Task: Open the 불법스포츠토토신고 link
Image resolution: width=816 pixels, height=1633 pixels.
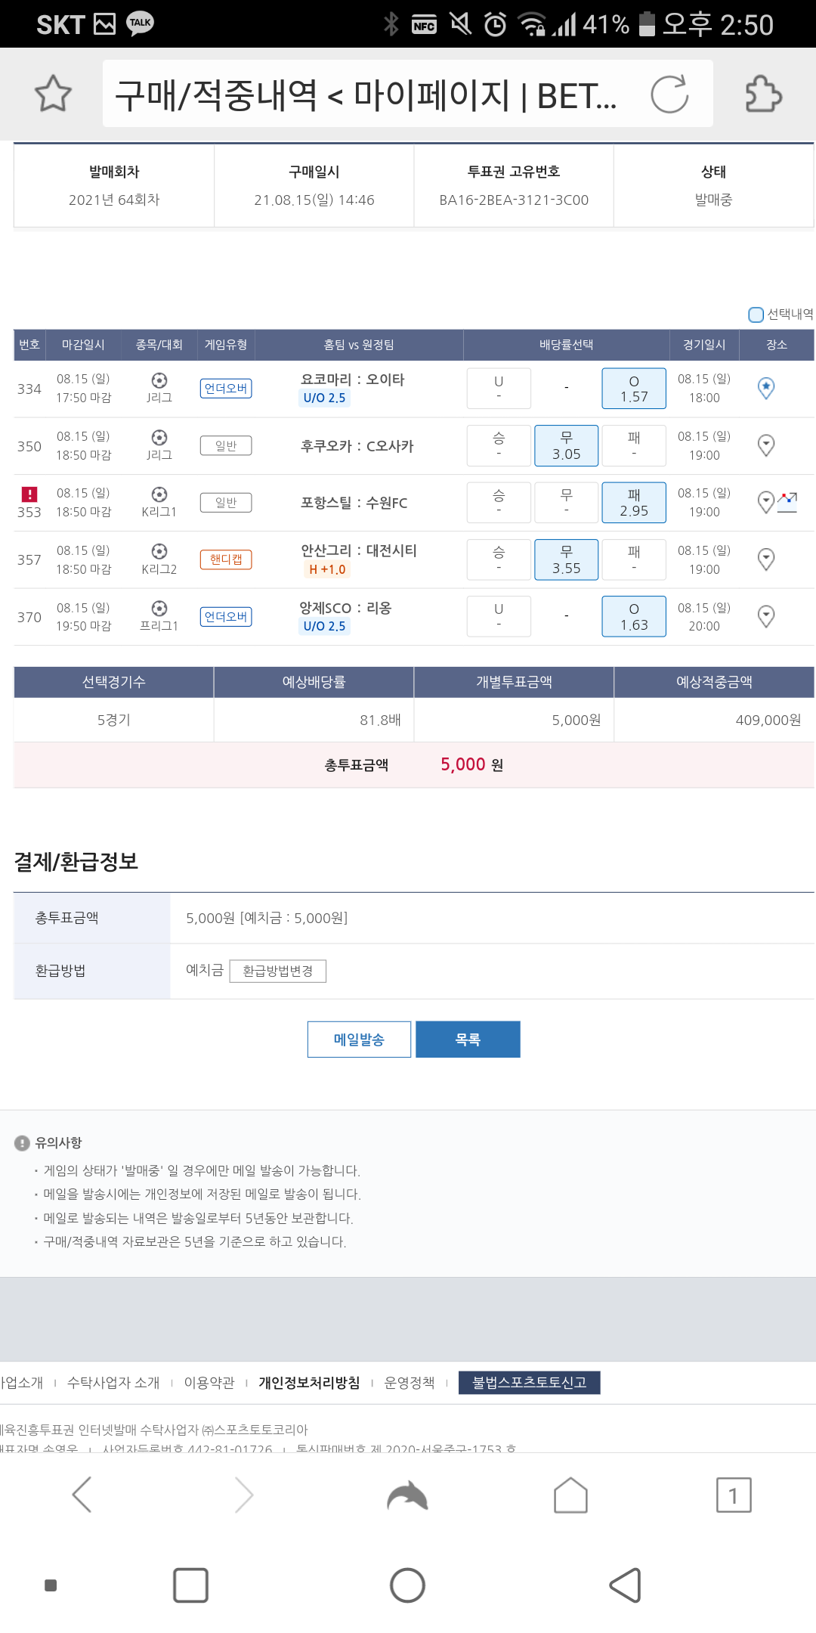Action: click(x=529, y=1383)
